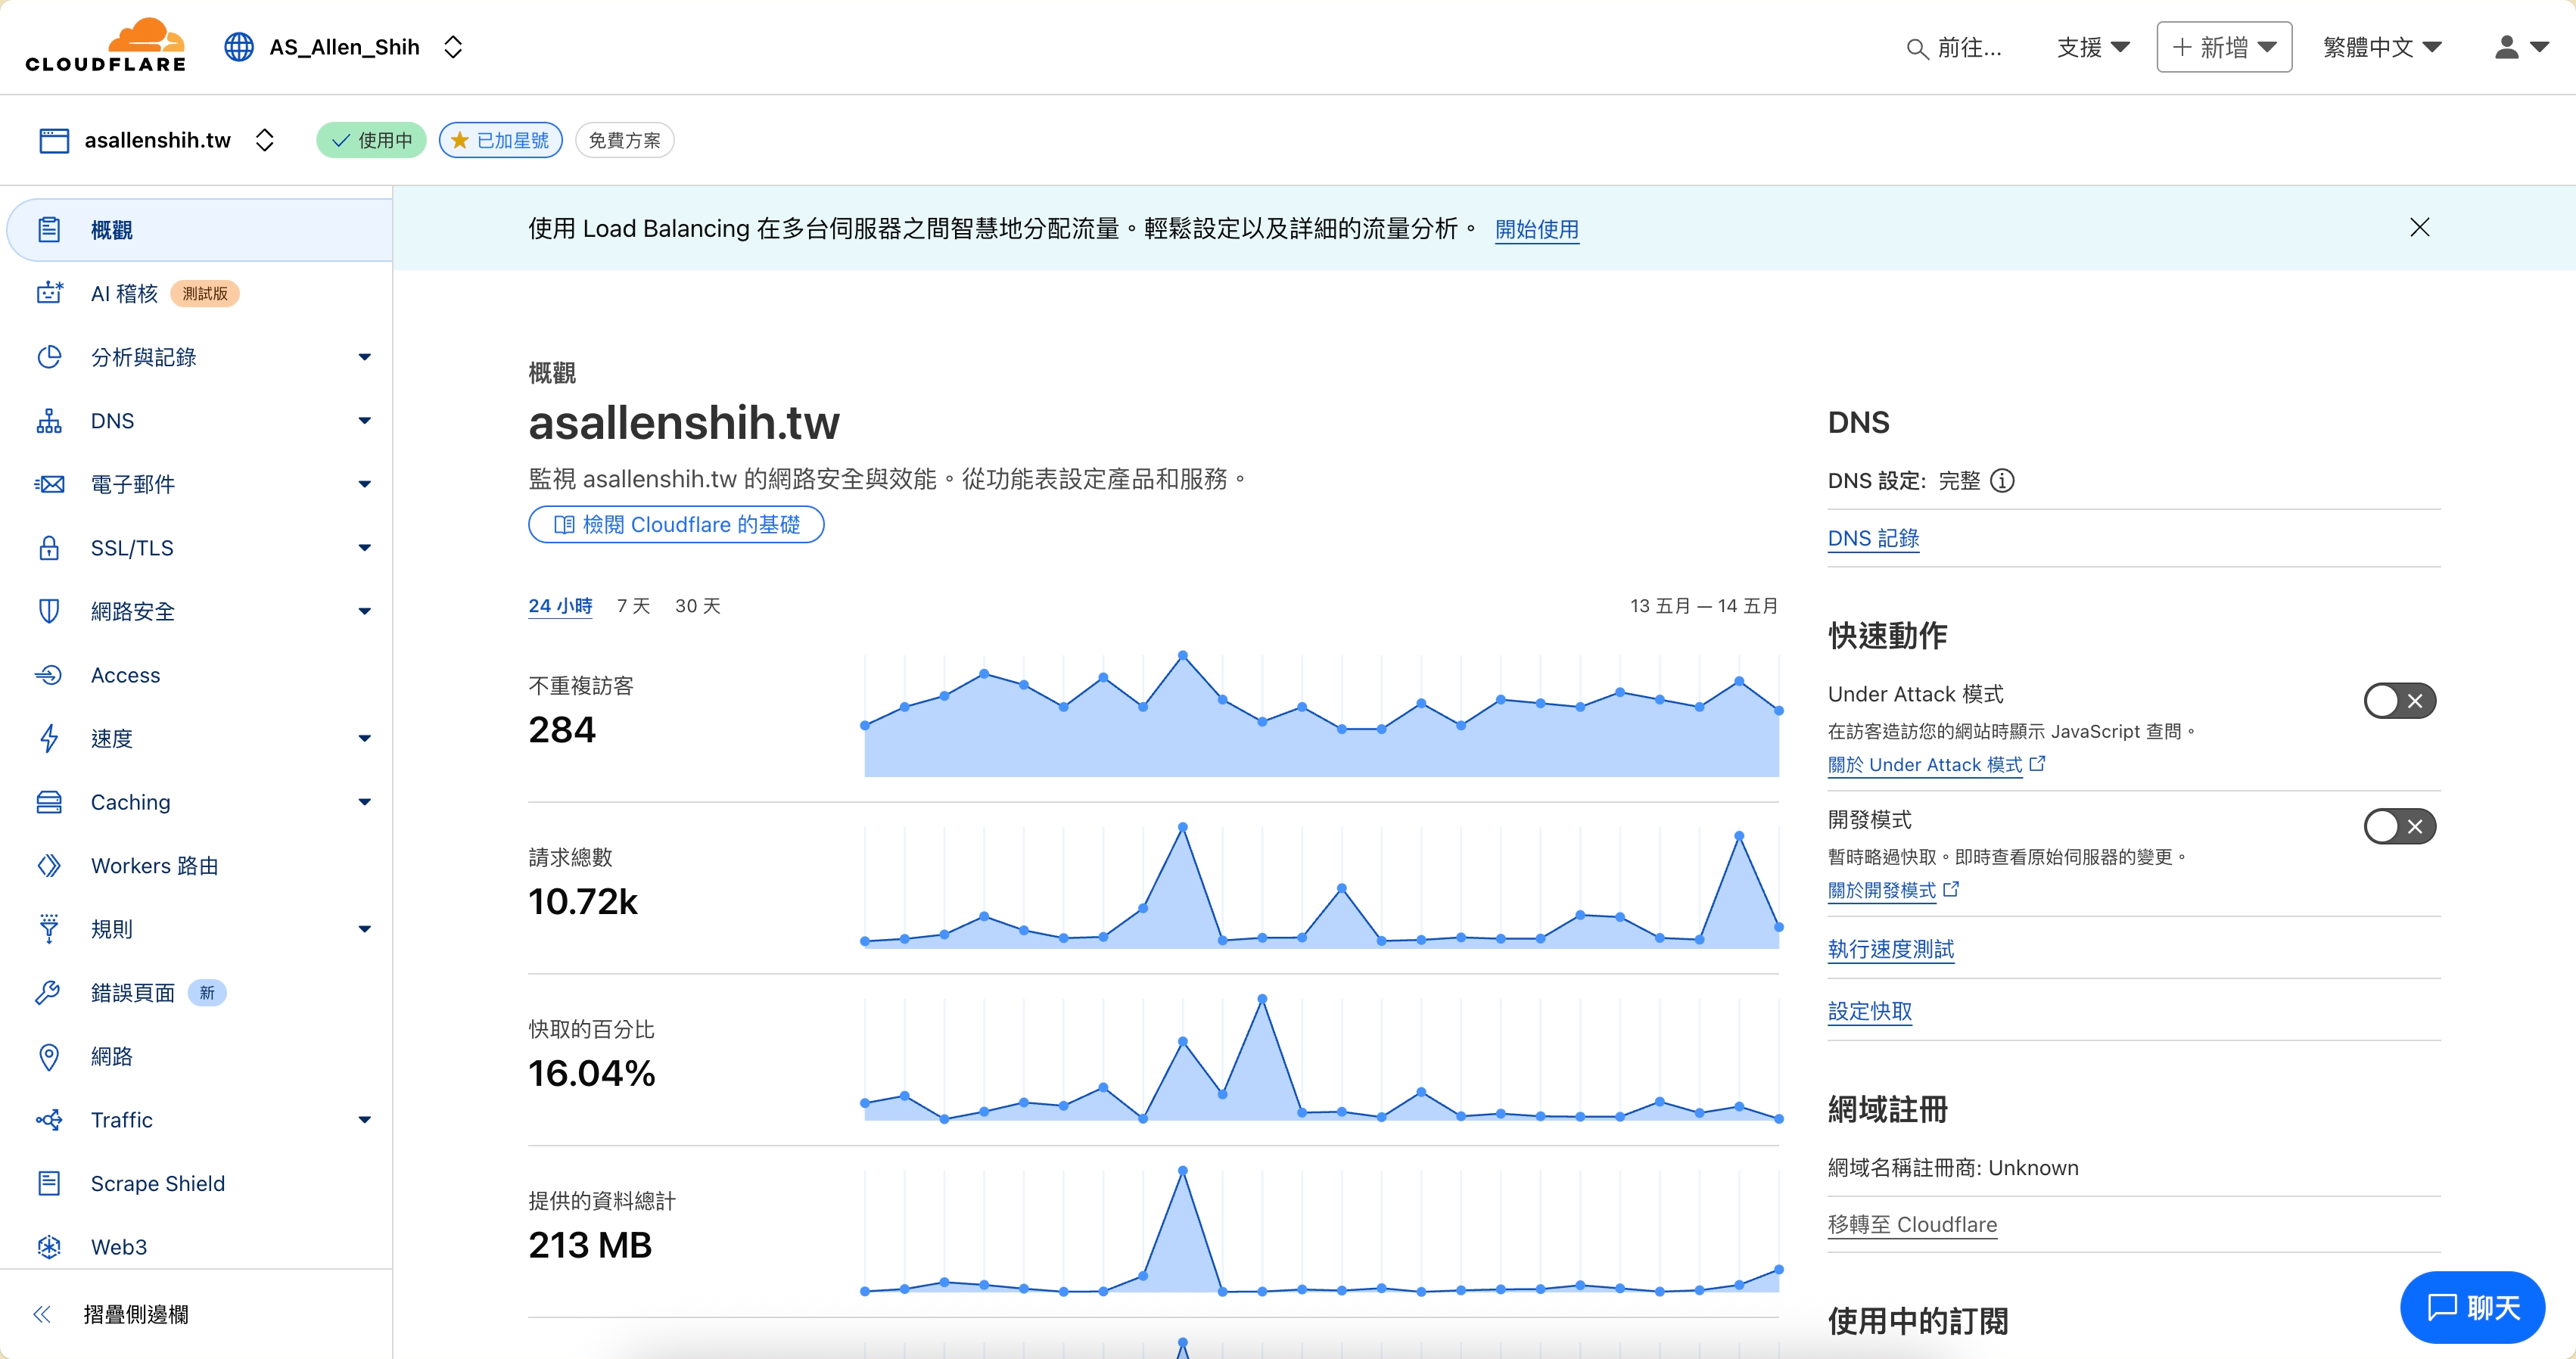This screenshot has width=2576, height=1359.
Task: Click the collapse sidebar double-chevron icon
Action: [x=42, y=1314]
